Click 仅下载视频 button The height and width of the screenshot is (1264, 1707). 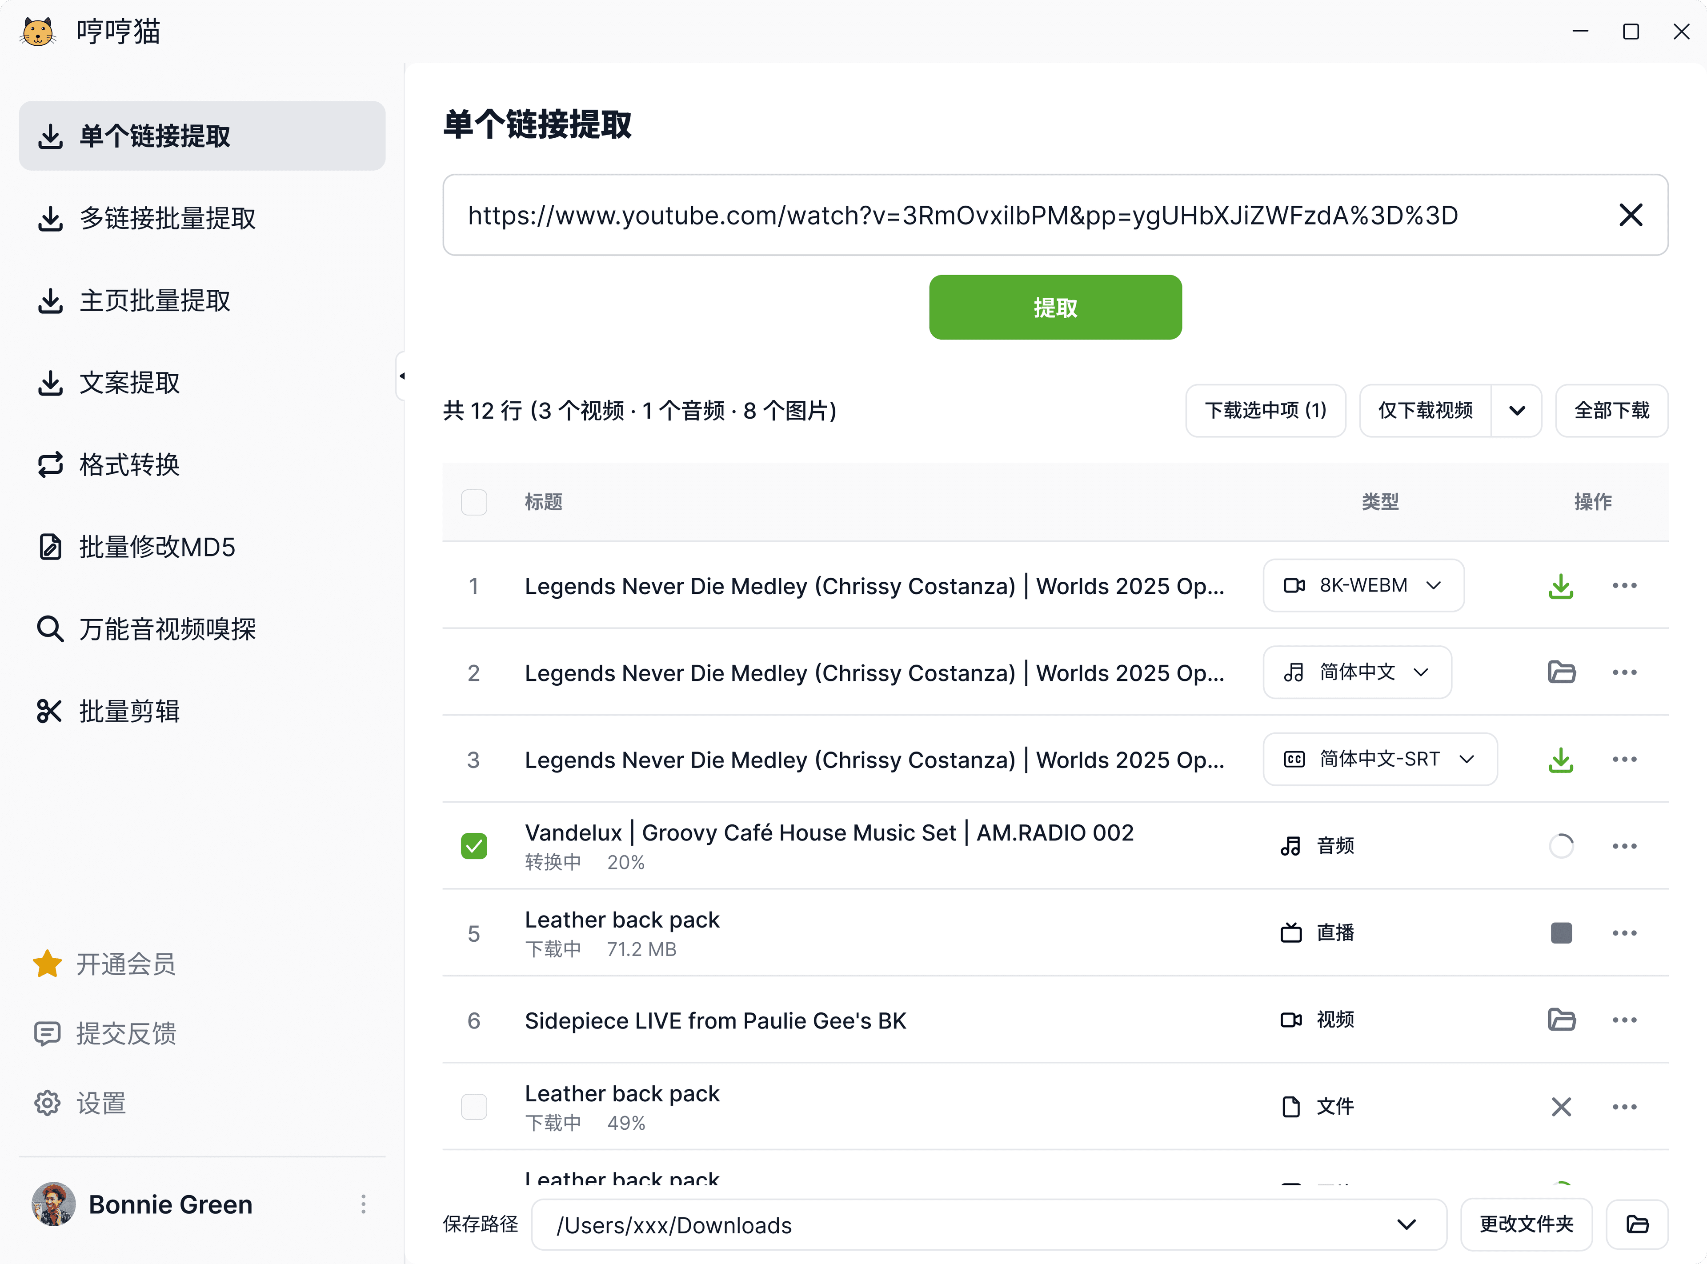1425,411
